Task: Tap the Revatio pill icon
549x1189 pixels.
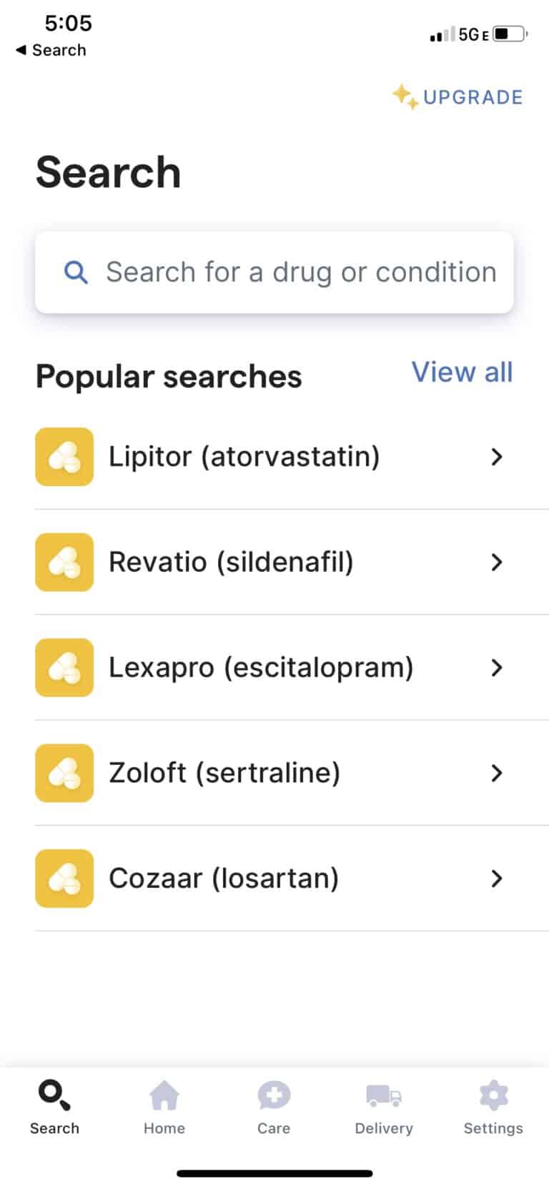Action: point(64,562)
